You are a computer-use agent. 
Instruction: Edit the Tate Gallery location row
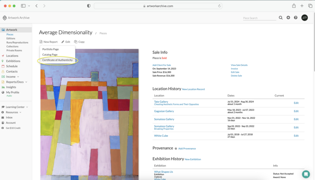[x=296, y=103]
